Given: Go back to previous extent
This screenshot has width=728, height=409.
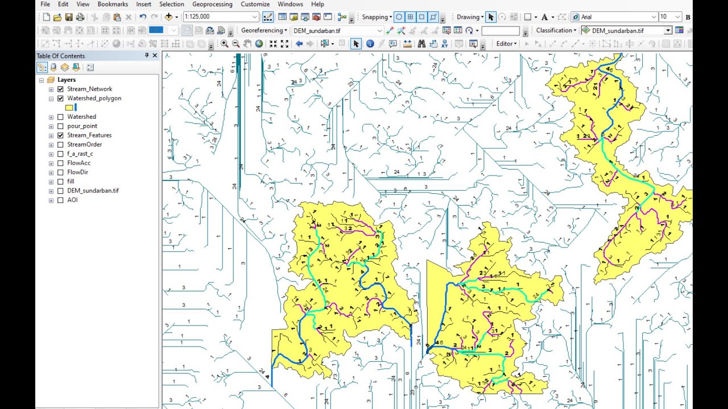Looking at the screenshot, I should point(299,44).
